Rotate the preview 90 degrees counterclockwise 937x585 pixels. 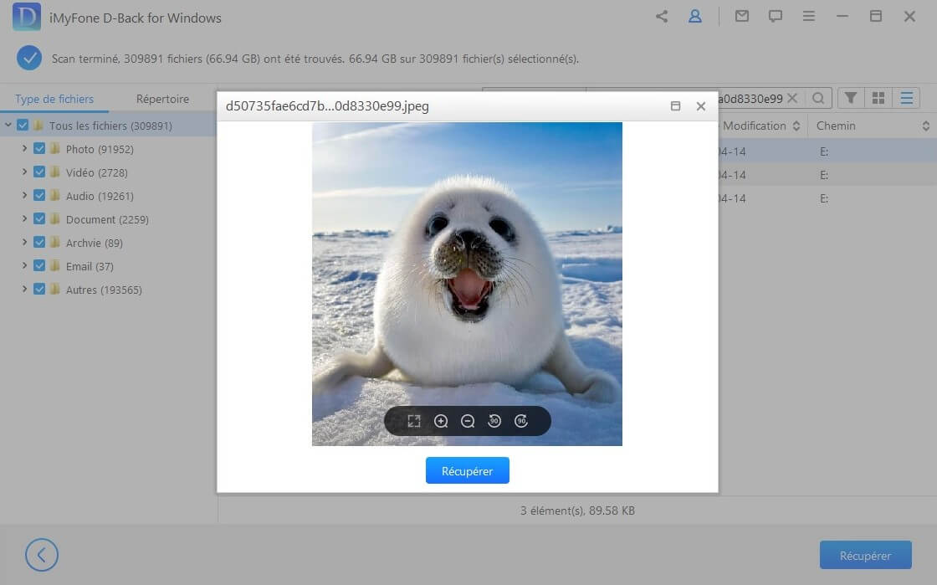coord(494,421)
